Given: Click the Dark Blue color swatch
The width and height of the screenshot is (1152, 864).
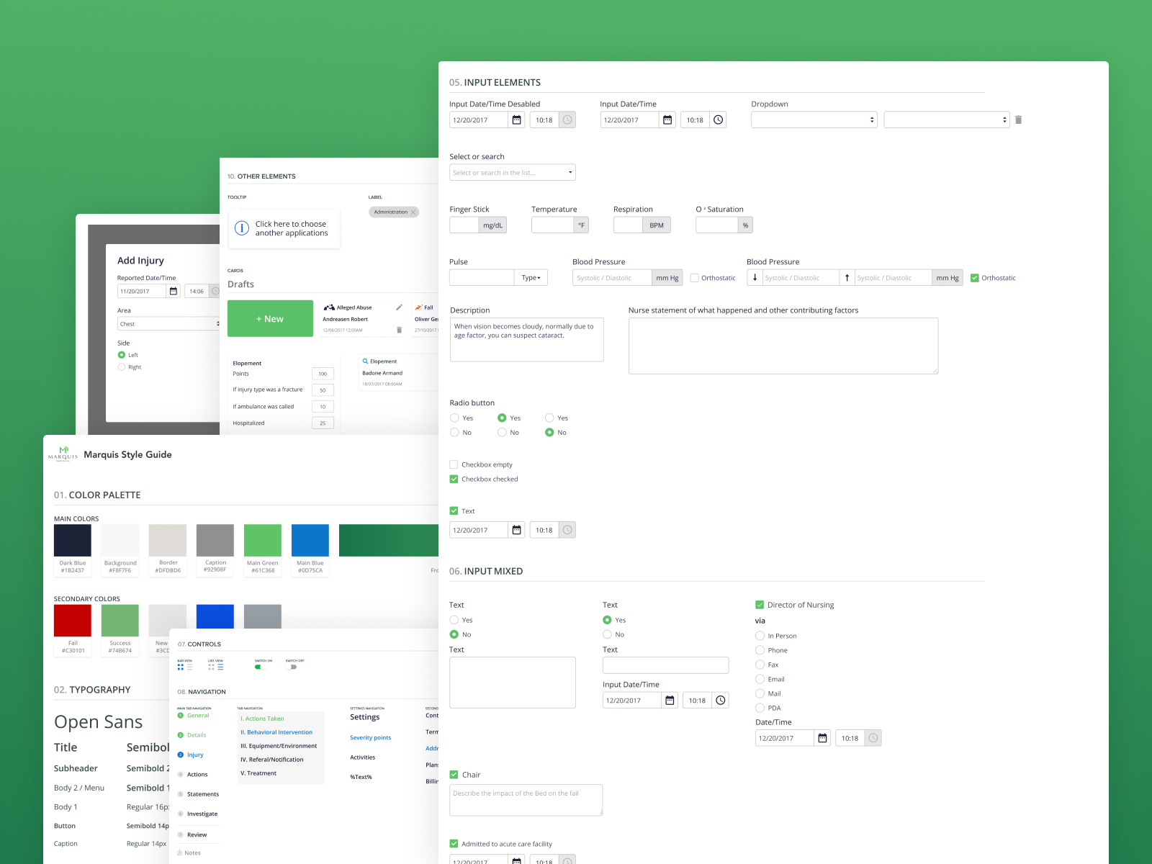Looking at the screenshot, I should click(x=73, y=540).
